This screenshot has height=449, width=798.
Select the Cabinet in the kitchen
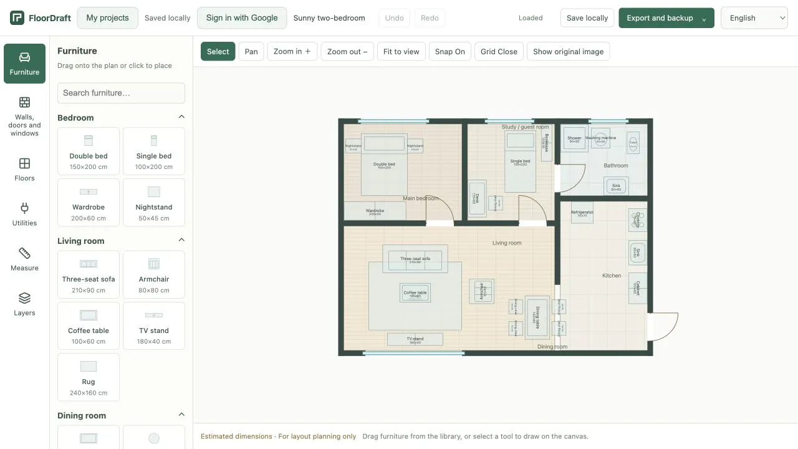coord(637,287)
